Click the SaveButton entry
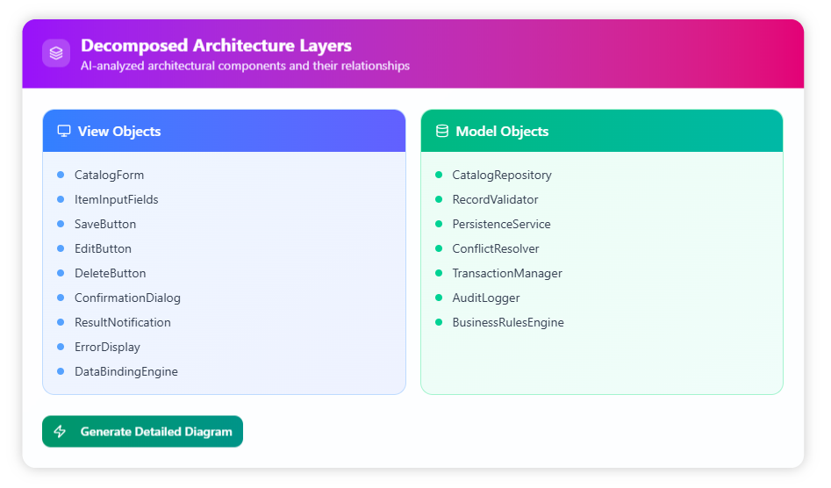The image size is (831, 488). [105, 225]
